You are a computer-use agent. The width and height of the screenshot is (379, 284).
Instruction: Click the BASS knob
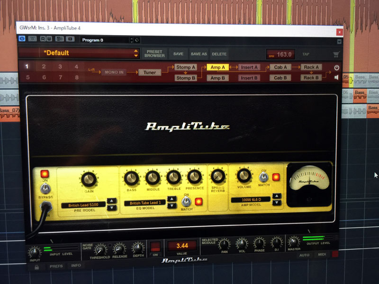[131, 178]
